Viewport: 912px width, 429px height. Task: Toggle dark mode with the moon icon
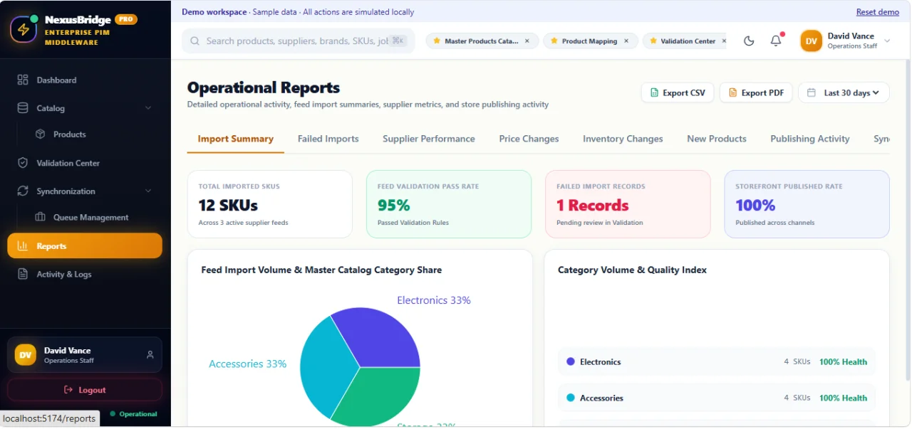[x=749, y=41]
